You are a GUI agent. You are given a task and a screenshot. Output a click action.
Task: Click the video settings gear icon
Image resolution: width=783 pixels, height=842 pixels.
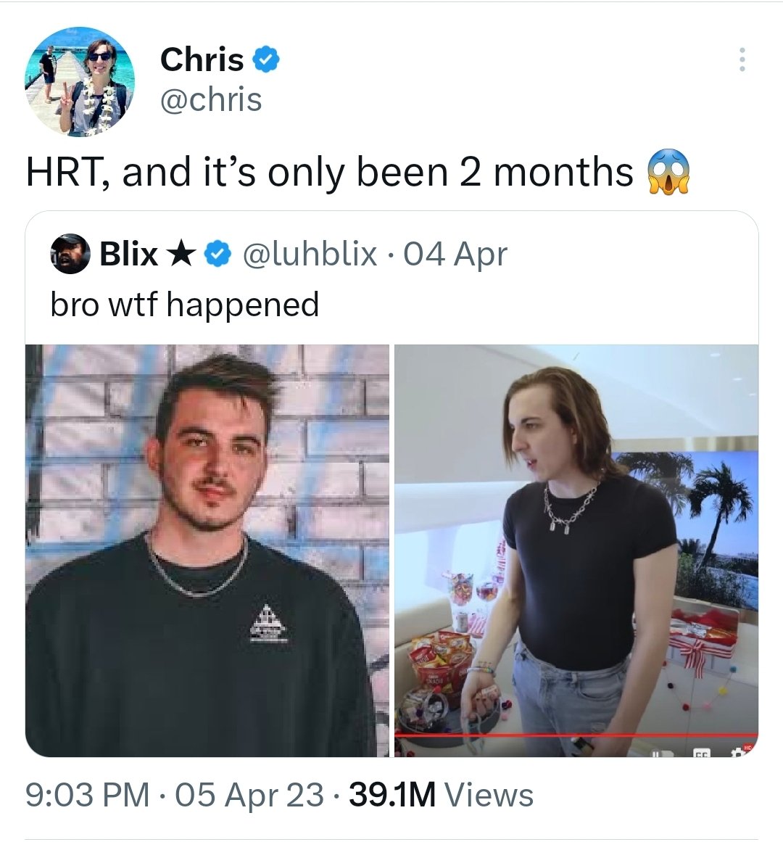(x=739, y=753)
